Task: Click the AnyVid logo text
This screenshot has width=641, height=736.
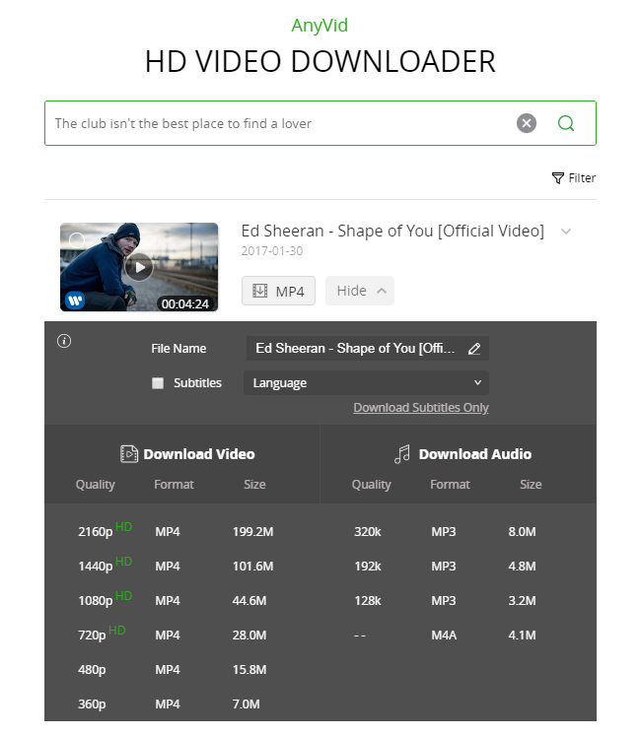Action: (x=320, y=26)
